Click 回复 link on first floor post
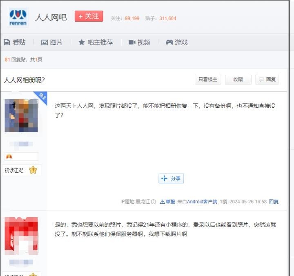 click(274, 202)
